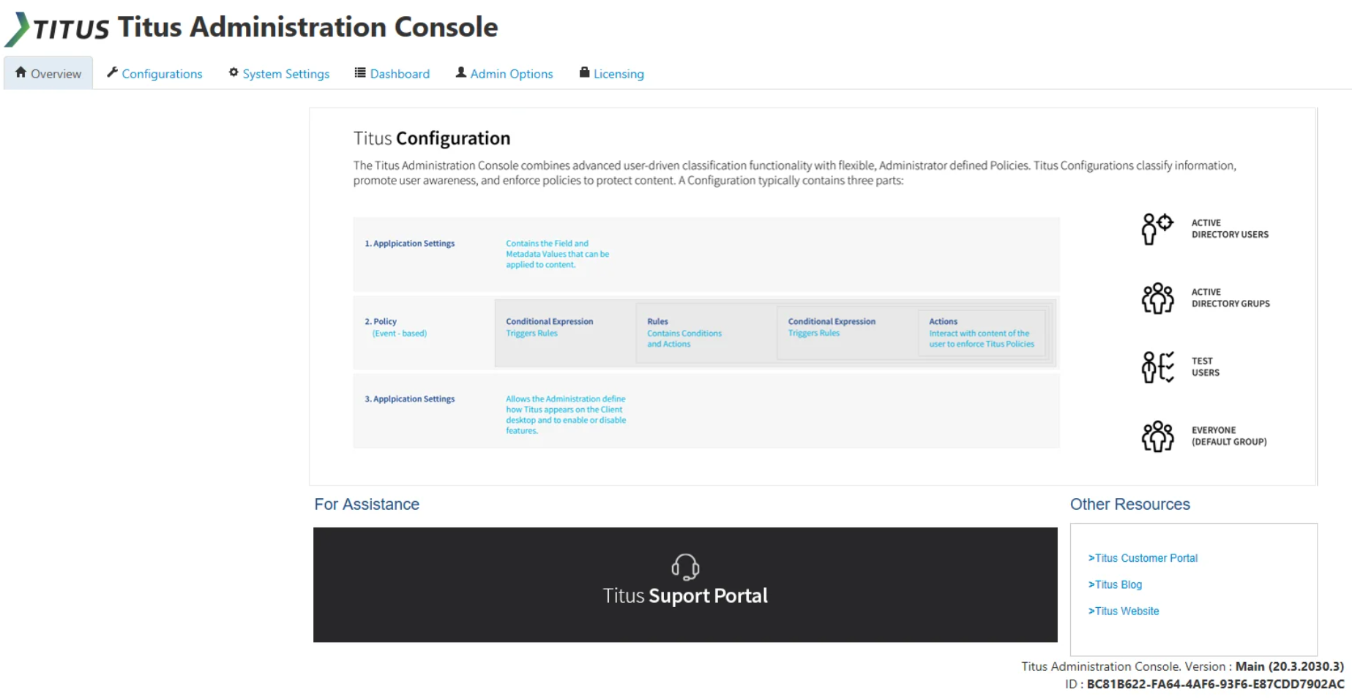Click the 'For Assistance' heading
The image size is (1352, 700).
click(367, 505)
